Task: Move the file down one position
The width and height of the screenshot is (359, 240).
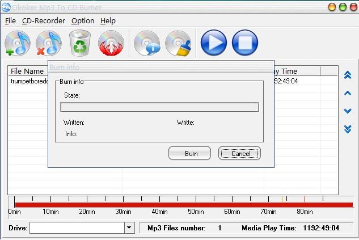Action: (x=348, y=111)
